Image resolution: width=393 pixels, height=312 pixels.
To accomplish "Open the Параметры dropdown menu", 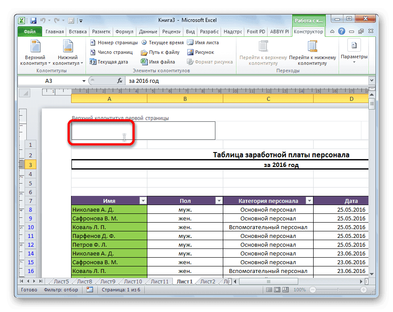I will tap(354, 56).
